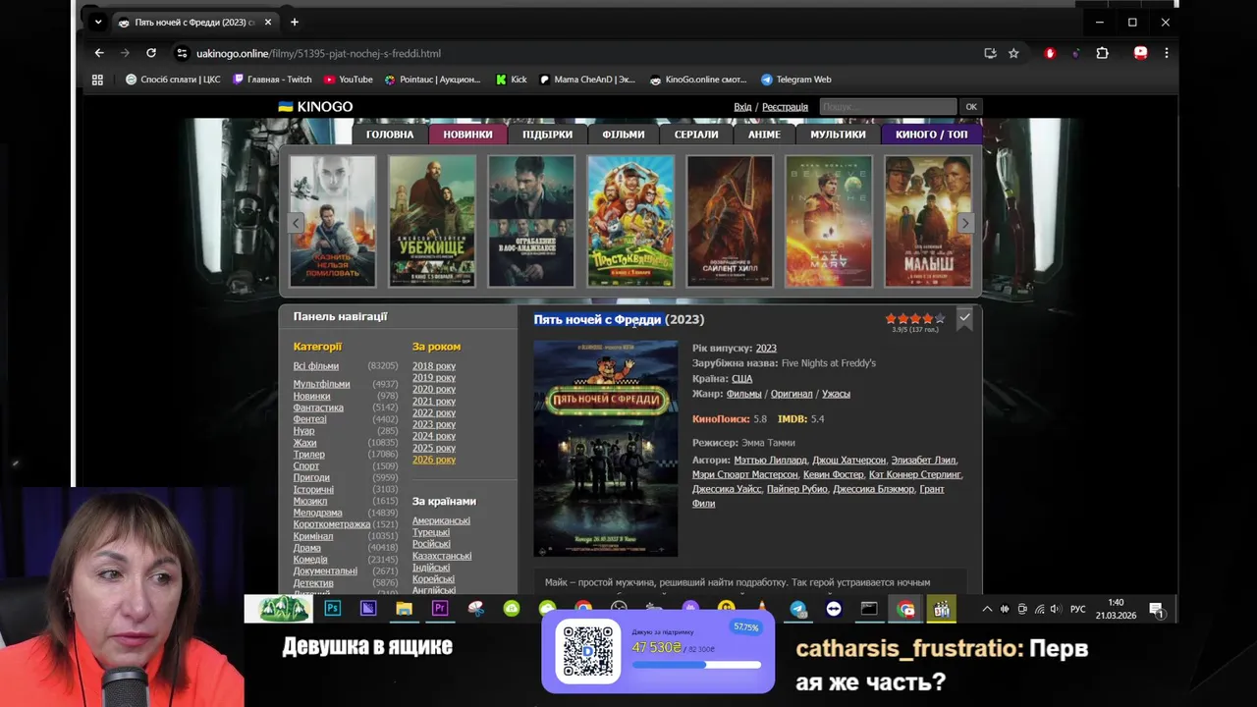The width and height of the screenshot is (1257, 707).
Task: Open the Малыш poster in carousel
Action: [928, 221]
